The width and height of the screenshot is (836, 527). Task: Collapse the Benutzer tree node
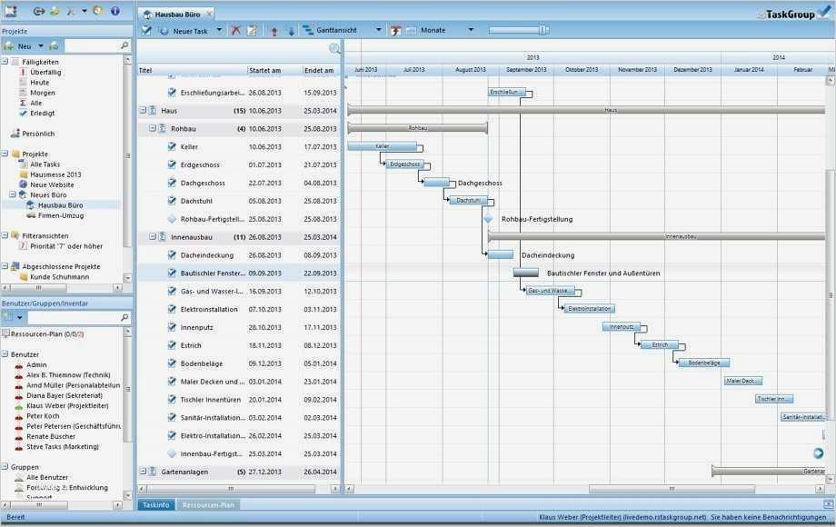pos(5,354)
